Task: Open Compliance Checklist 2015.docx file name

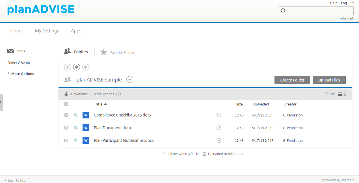Action: (123, 115)
